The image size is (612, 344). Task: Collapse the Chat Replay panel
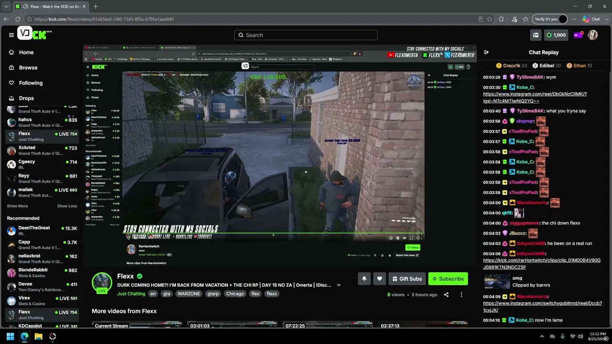tap(486, 53)
